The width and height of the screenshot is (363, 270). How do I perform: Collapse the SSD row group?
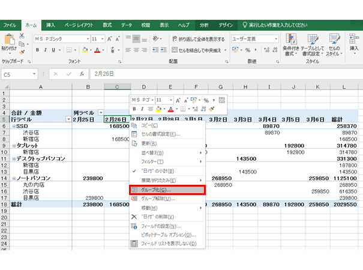click(x=13, y=127)
